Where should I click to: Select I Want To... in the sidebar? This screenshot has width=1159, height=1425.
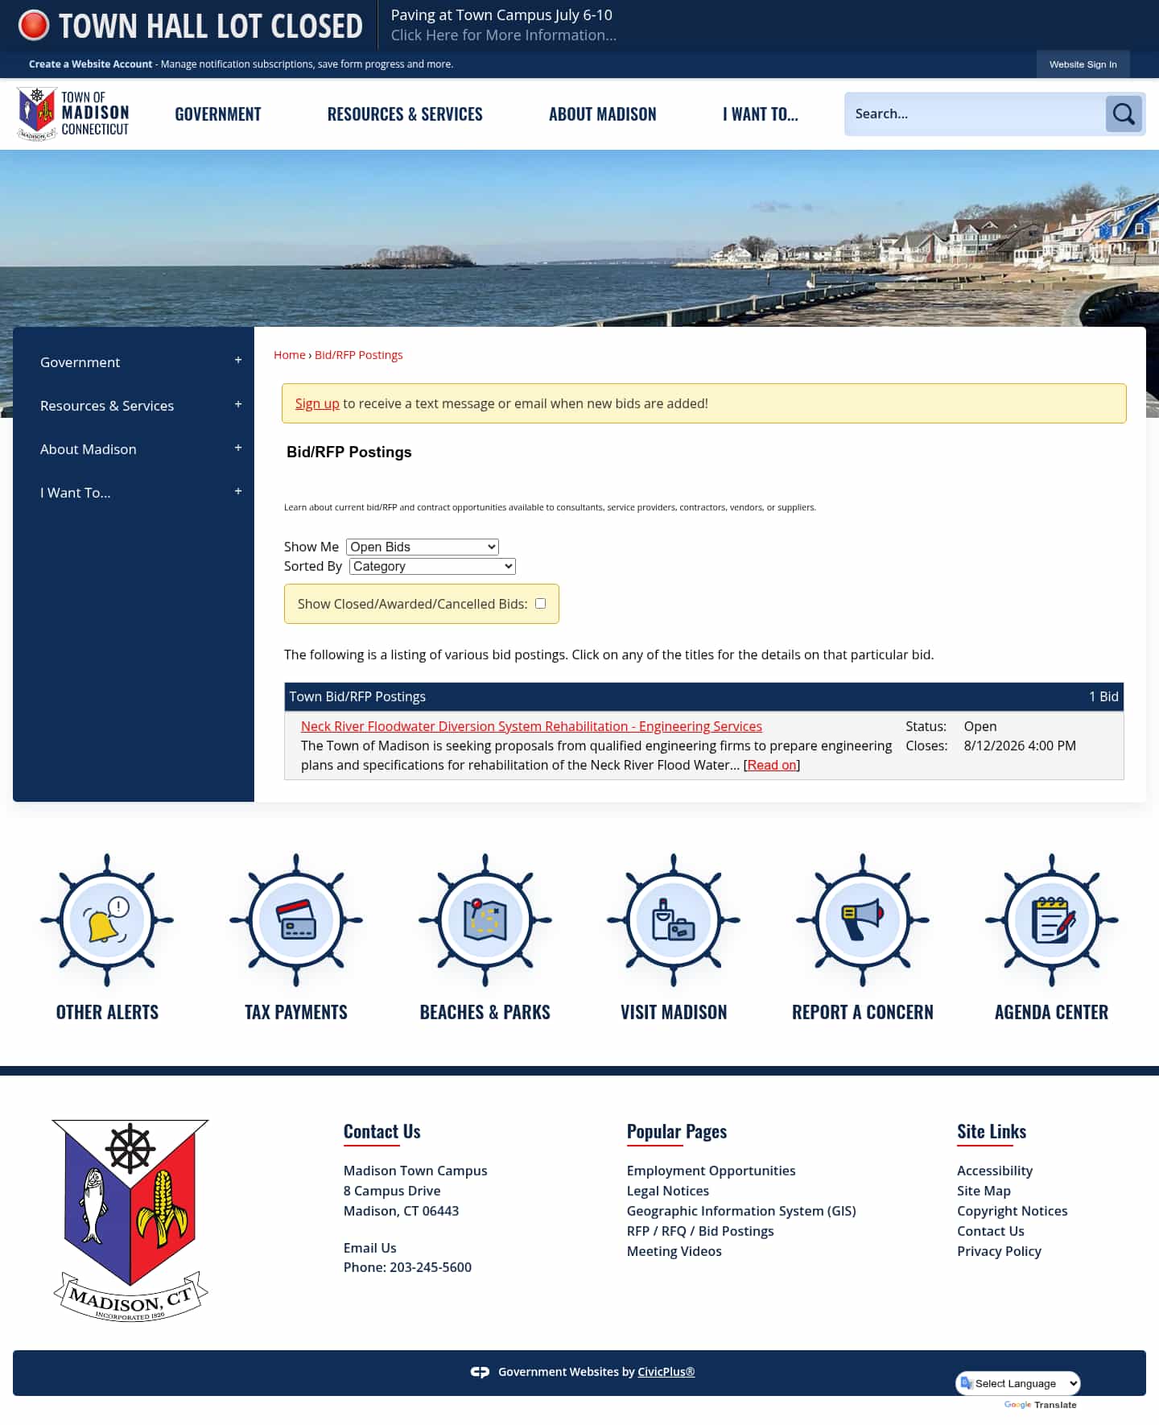pos(76,493)
